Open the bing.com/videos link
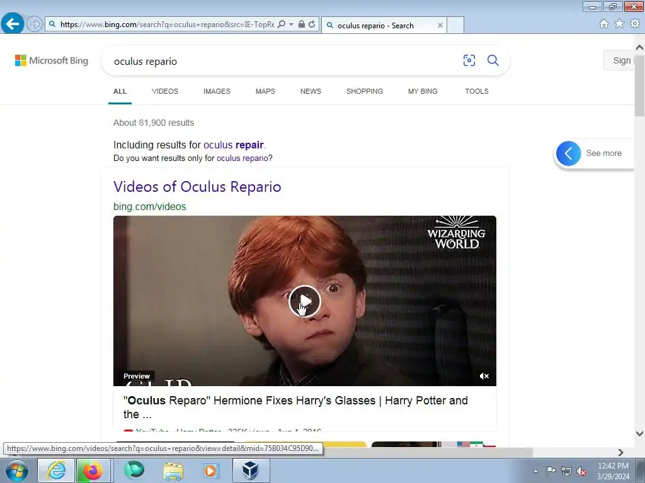Screen dimensions: 645x483 pos(150,206)
